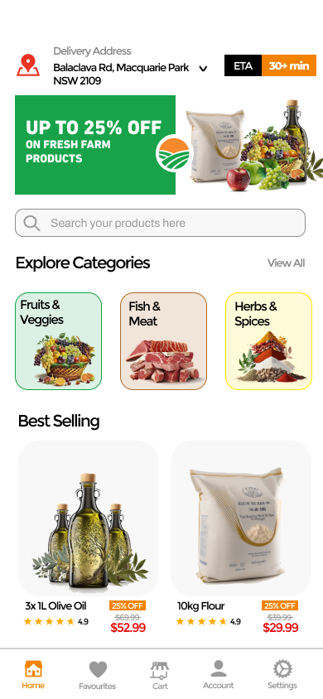Viewport: 323px width, 699px height.
Task: Click the ETA 30+ min badge
Action: coord(270,65)
